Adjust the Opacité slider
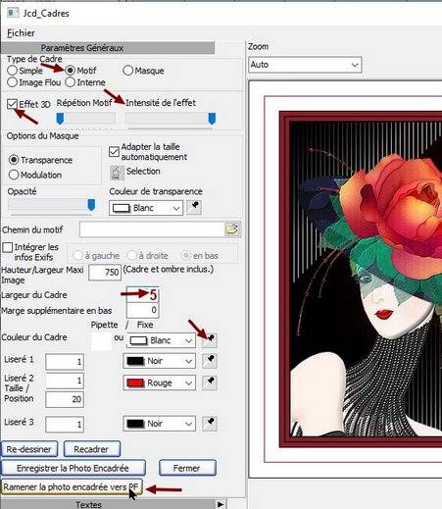Screen dimensions: 442x509 pyautogui.click(x=52, y=205)
